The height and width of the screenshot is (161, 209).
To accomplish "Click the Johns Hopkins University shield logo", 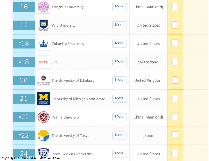I will (x=43, y=154).
